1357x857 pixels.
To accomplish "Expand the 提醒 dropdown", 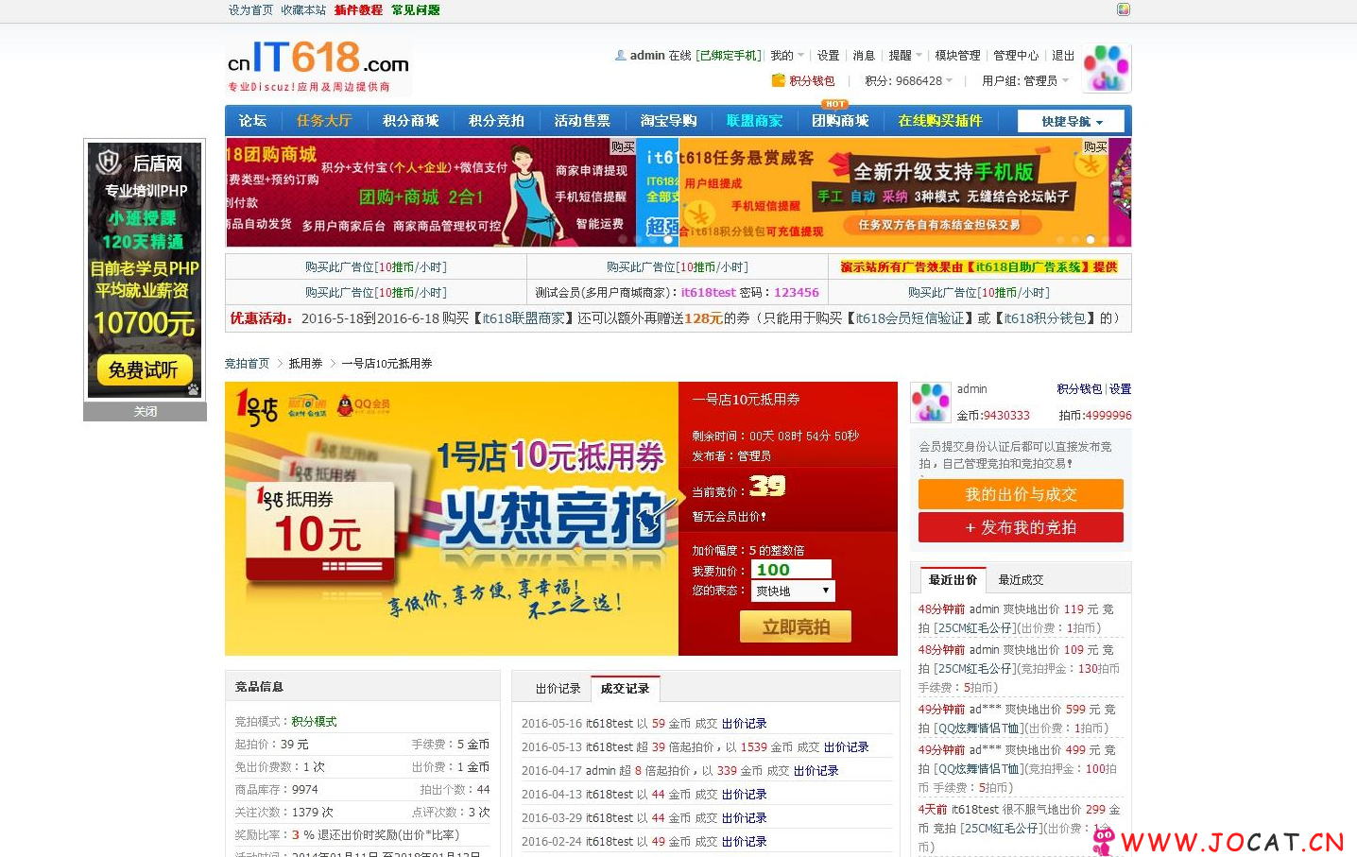I will tap(905, 56).
